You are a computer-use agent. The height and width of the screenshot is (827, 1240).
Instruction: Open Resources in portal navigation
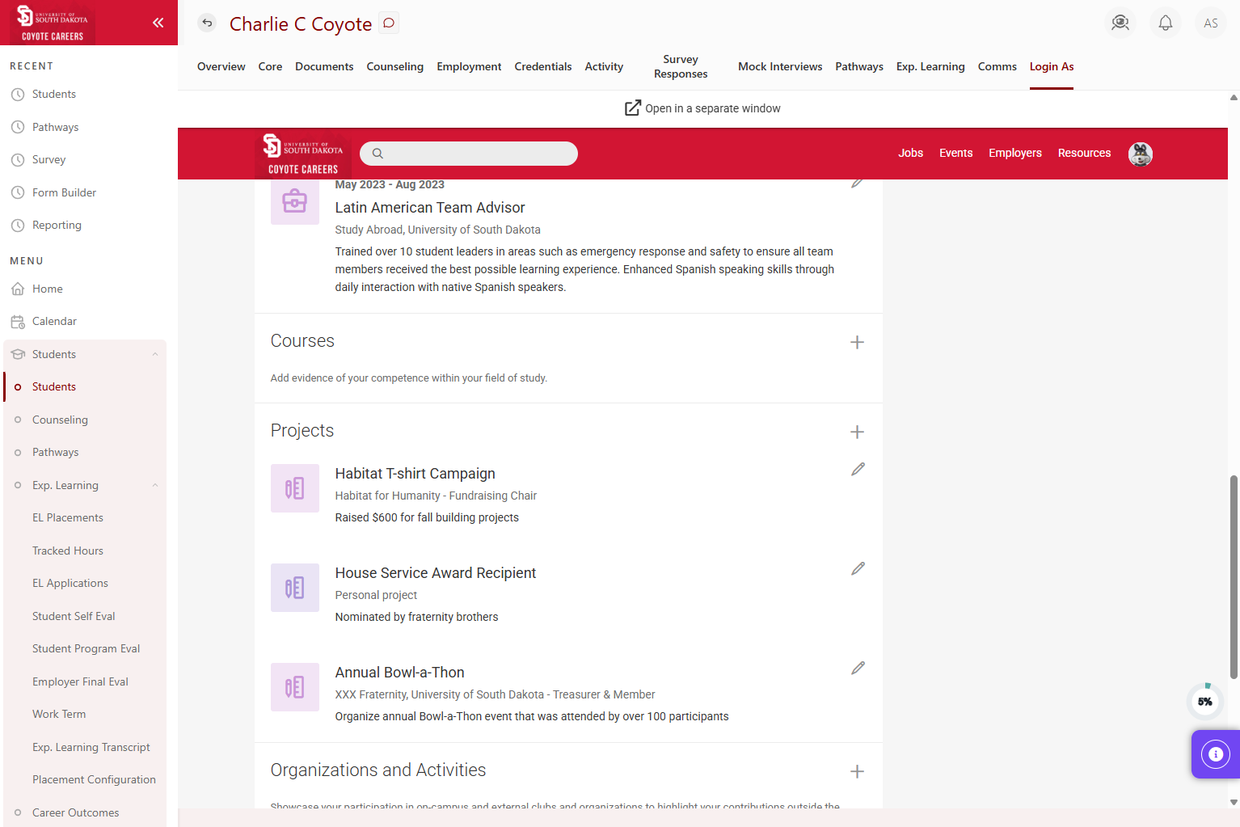tap(1085, 153)
